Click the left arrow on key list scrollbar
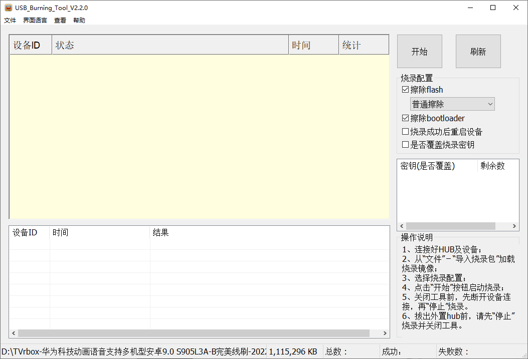The image size is (528, 359). coord(402,226)
